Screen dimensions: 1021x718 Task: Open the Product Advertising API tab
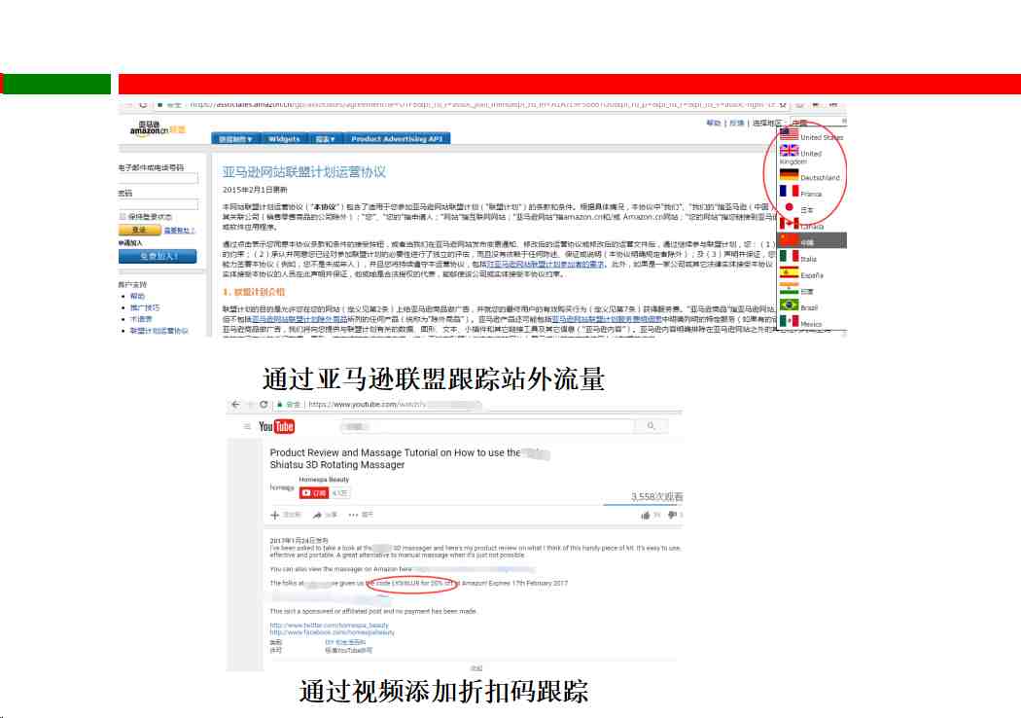[397, 139]
